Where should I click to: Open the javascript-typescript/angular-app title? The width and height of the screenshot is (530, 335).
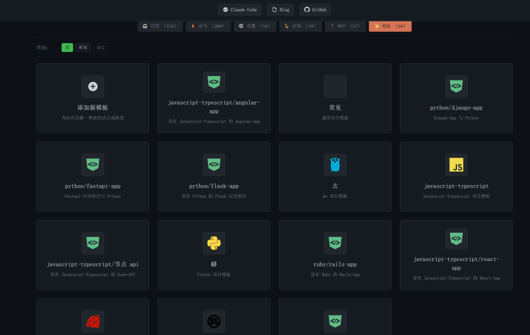click(x=214, y=107)
